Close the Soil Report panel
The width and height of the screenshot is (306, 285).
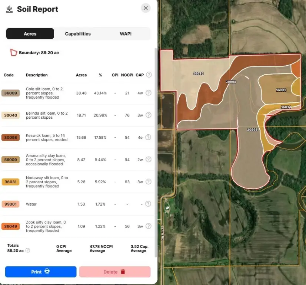pos(146,8)
